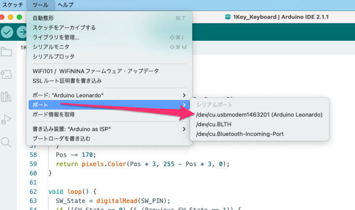Screen dimensions: 355x210
Task: Click the Upload arrow button
Action: pos(22,31)
